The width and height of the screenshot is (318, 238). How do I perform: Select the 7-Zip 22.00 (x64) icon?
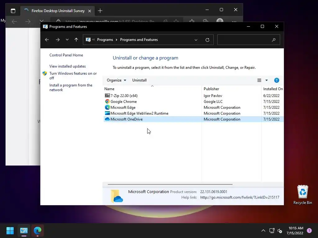coord(107,95)
